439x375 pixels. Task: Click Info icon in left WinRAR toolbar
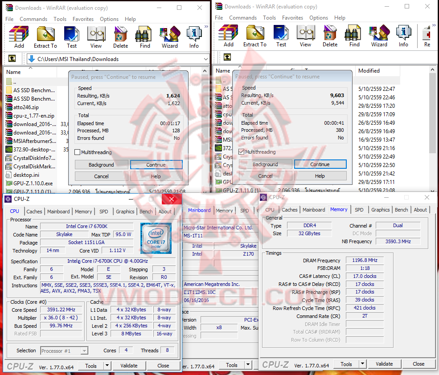pyautogui.click(x=194, y=34)
